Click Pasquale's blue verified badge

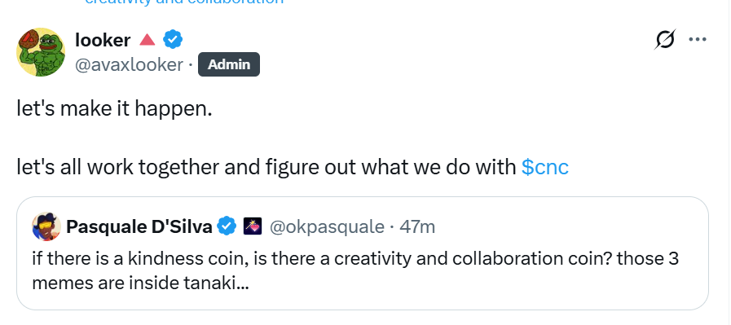point(227,226)
